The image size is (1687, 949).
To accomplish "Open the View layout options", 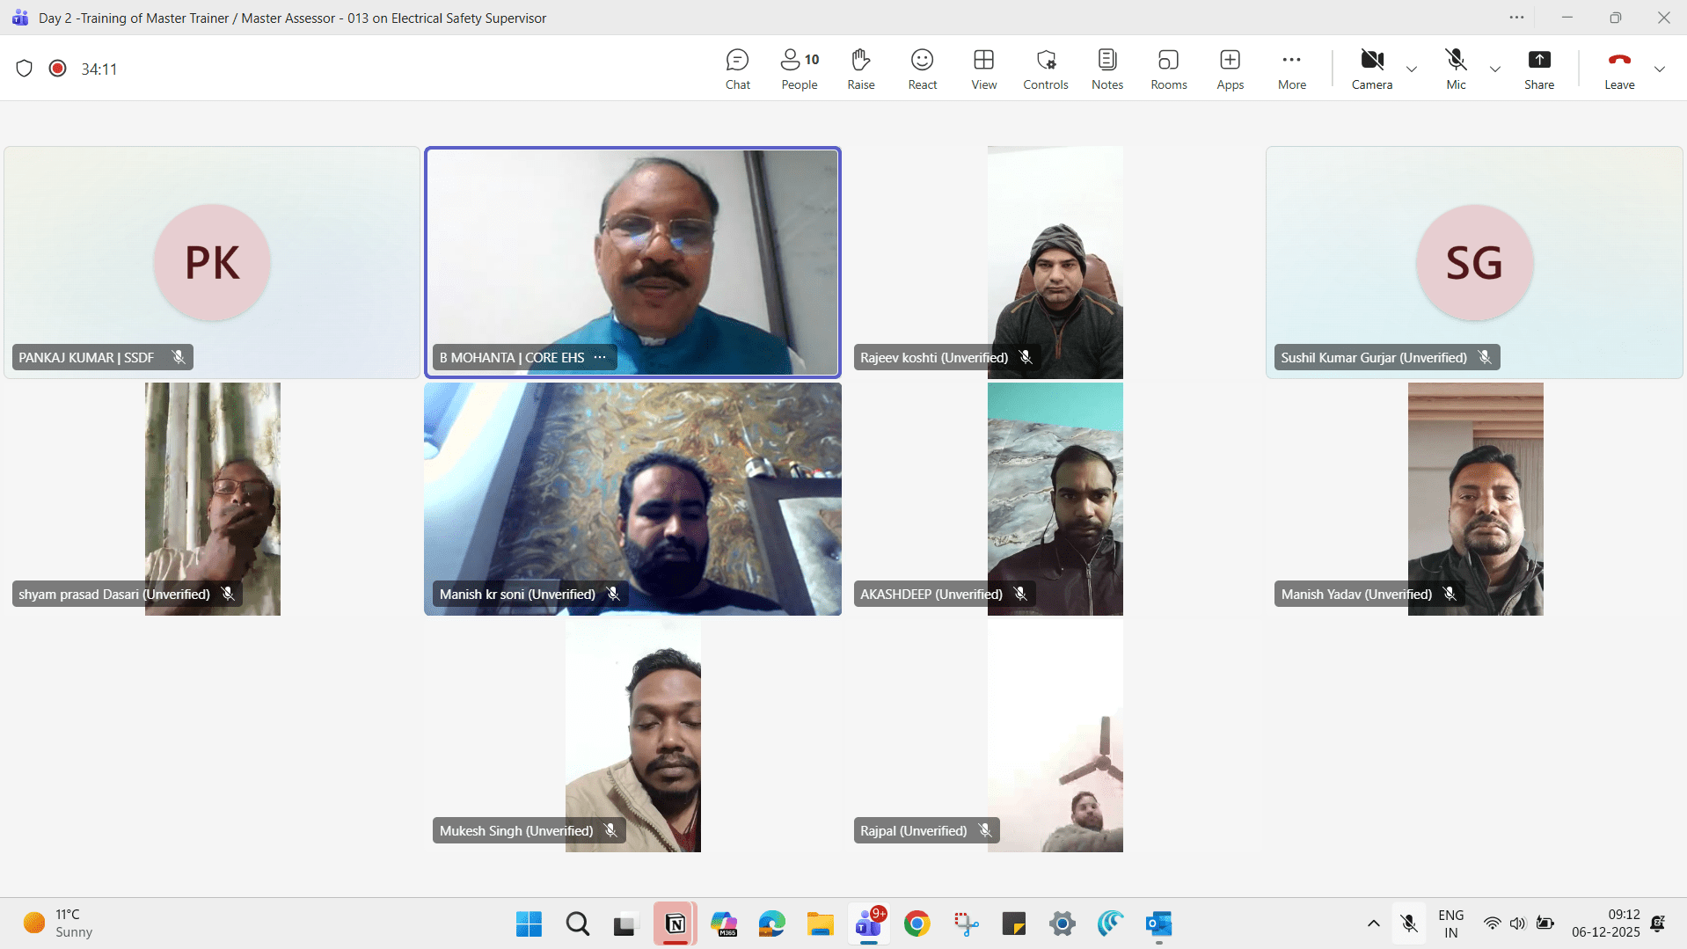I will pos(983,69).
